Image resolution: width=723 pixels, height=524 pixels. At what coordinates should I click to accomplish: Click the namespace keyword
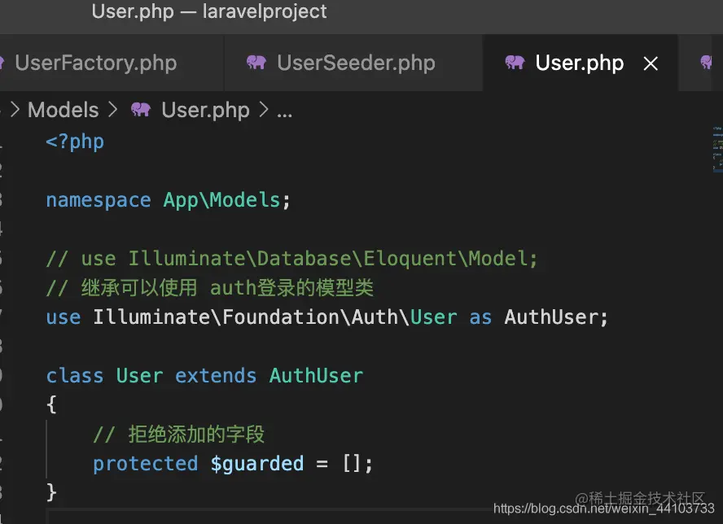point(99,200)
